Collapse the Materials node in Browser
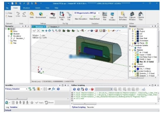This screenshot has height=113, width=161. (130, 50)
